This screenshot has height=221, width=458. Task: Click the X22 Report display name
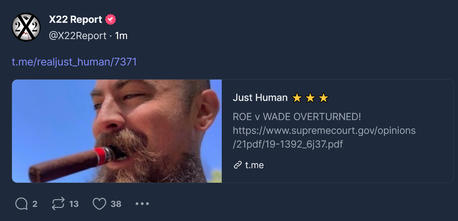75,20
